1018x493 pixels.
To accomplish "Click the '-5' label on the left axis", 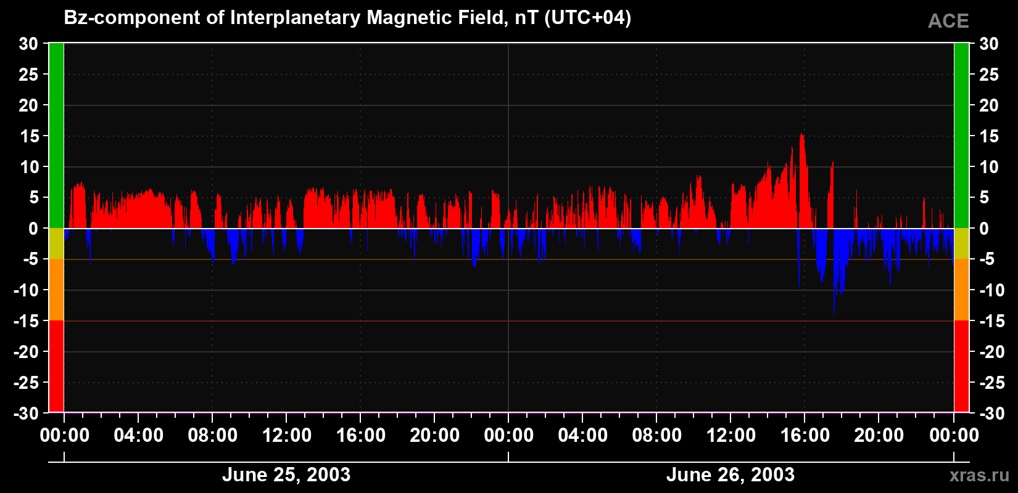I will coord(31,259).
